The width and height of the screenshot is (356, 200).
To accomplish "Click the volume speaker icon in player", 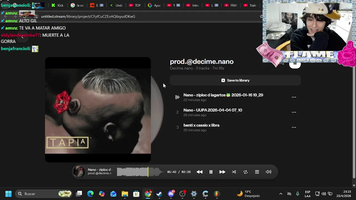I will click(x=268, y=172).
